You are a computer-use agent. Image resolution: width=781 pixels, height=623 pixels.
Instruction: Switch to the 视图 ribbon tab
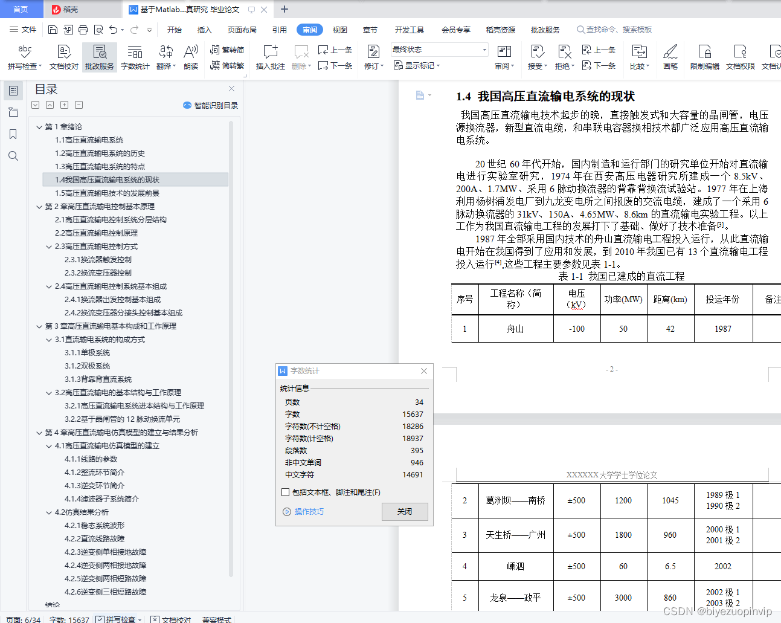[x=340, y=30]
